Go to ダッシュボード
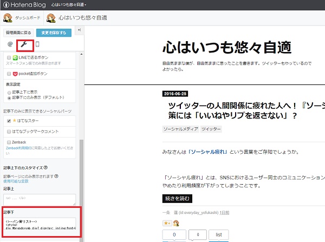The width and height of the screenshot is (325, 242). pyautogui.click(x=28, y=18)
